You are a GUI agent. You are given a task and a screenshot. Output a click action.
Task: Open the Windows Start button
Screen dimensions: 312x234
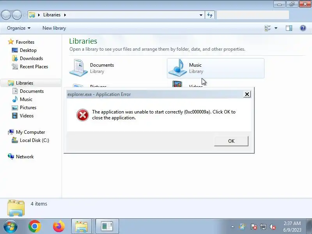(x=10, y=226)
